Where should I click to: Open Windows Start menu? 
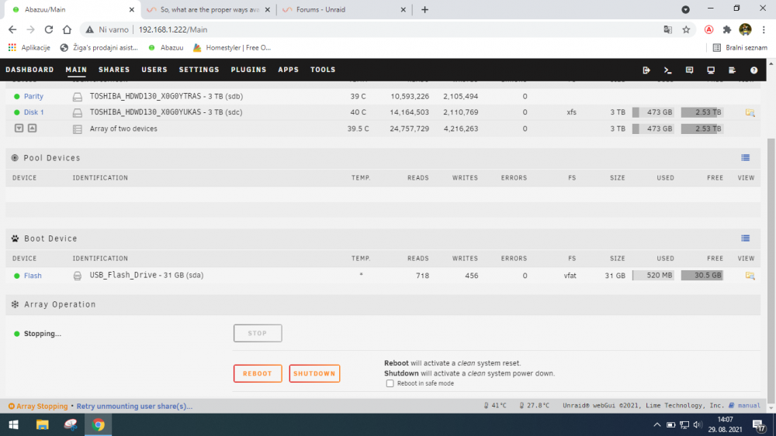tap(14, 424)
